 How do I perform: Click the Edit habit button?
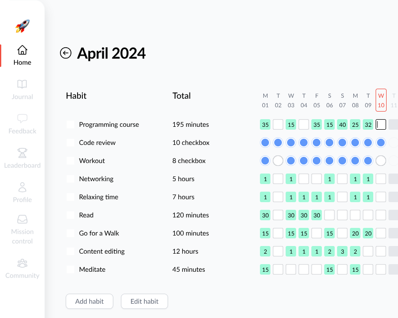pyautogui.click(x=144, y=301)
